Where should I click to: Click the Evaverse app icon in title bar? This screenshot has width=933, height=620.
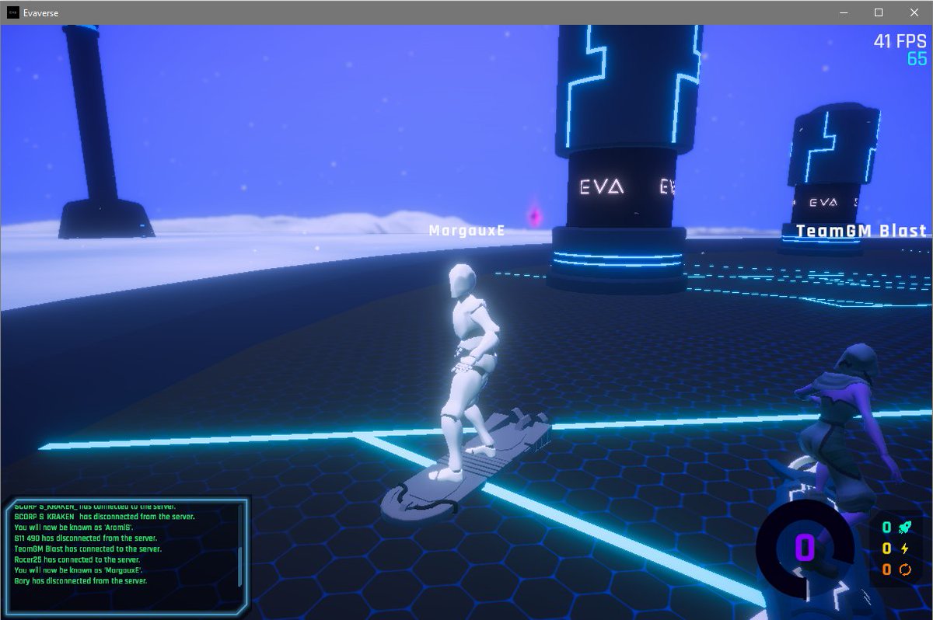click(13, 12)
